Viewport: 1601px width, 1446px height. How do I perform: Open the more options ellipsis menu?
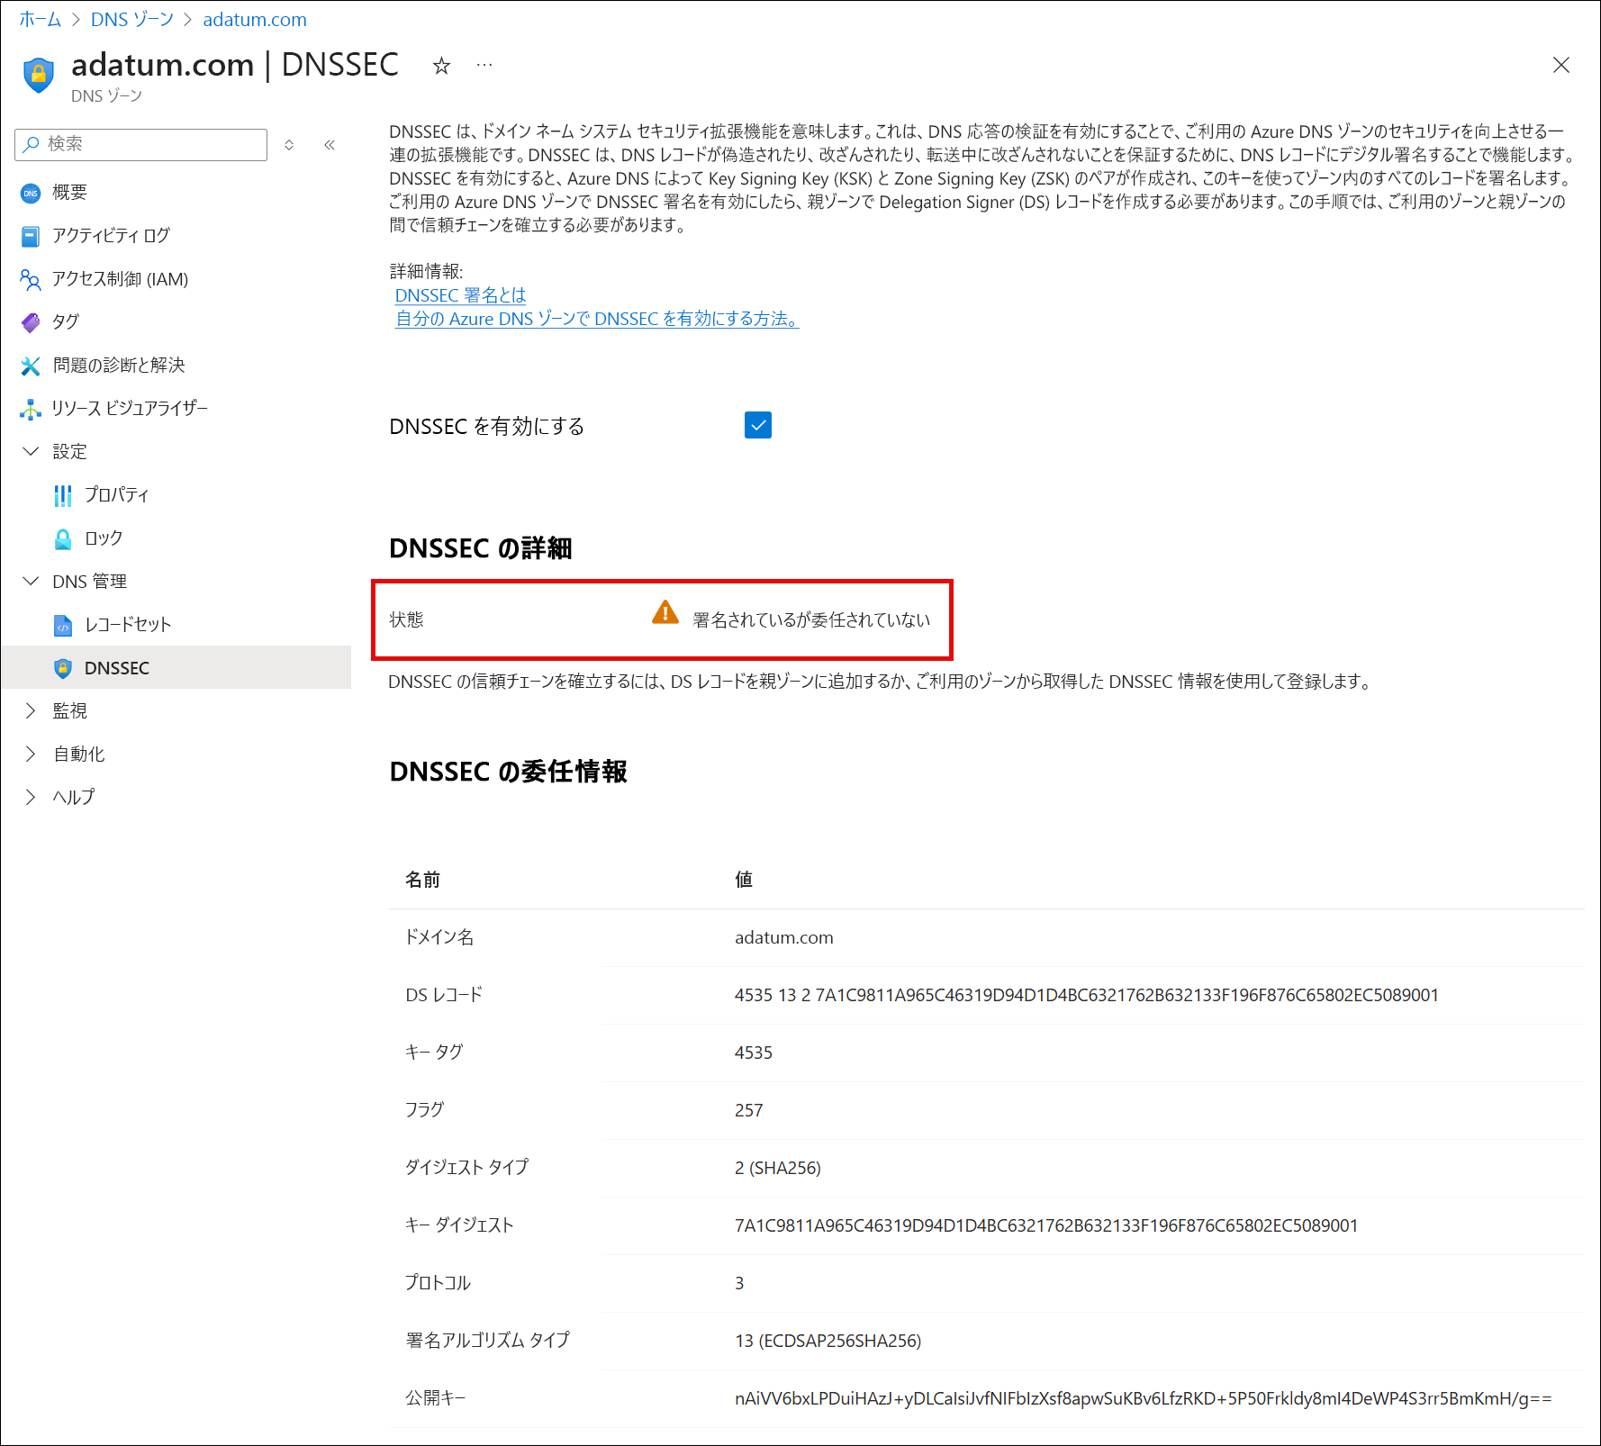[484, 66]
